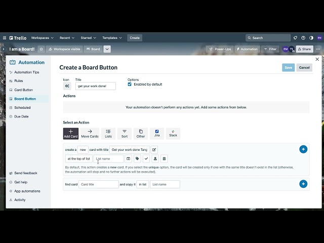Select the Jira action

click(157, 134)
